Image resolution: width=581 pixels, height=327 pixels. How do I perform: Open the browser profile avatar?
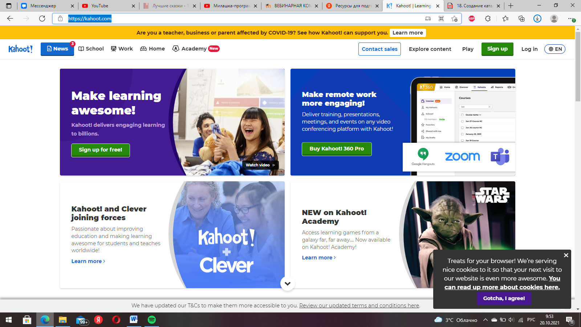tap(554, 19)
